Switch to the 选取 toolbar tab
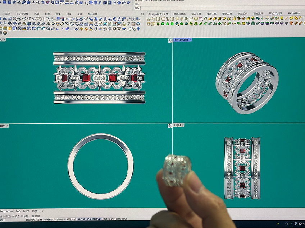The height and width of the screenshot is (228, 305). pyautogui.click(x=37, y=14)
